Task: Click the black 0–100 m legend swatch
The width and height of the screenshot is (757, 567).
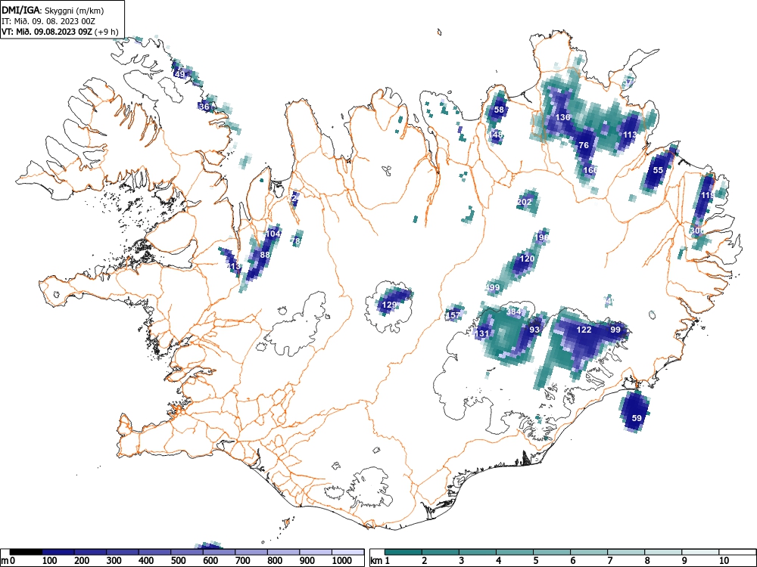Action: [x=26, y=552]
